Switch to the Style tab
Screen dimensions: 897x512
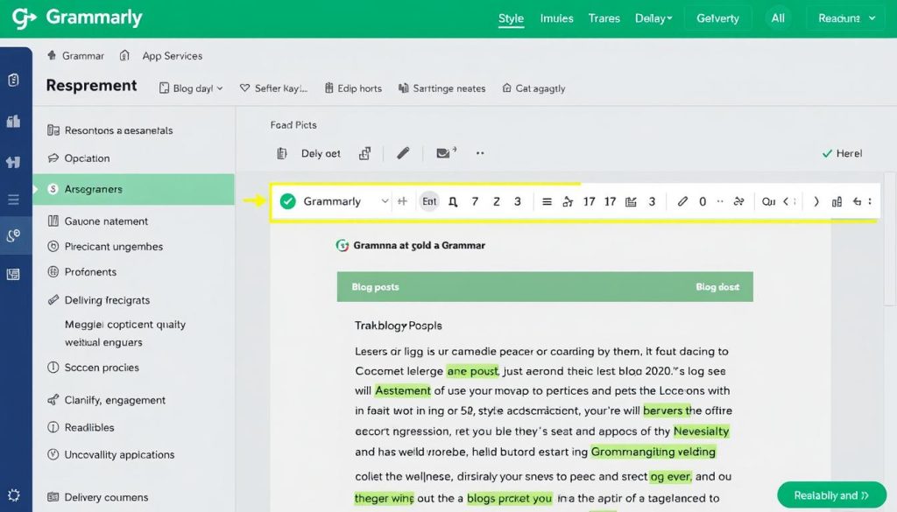tap(511, 17)
